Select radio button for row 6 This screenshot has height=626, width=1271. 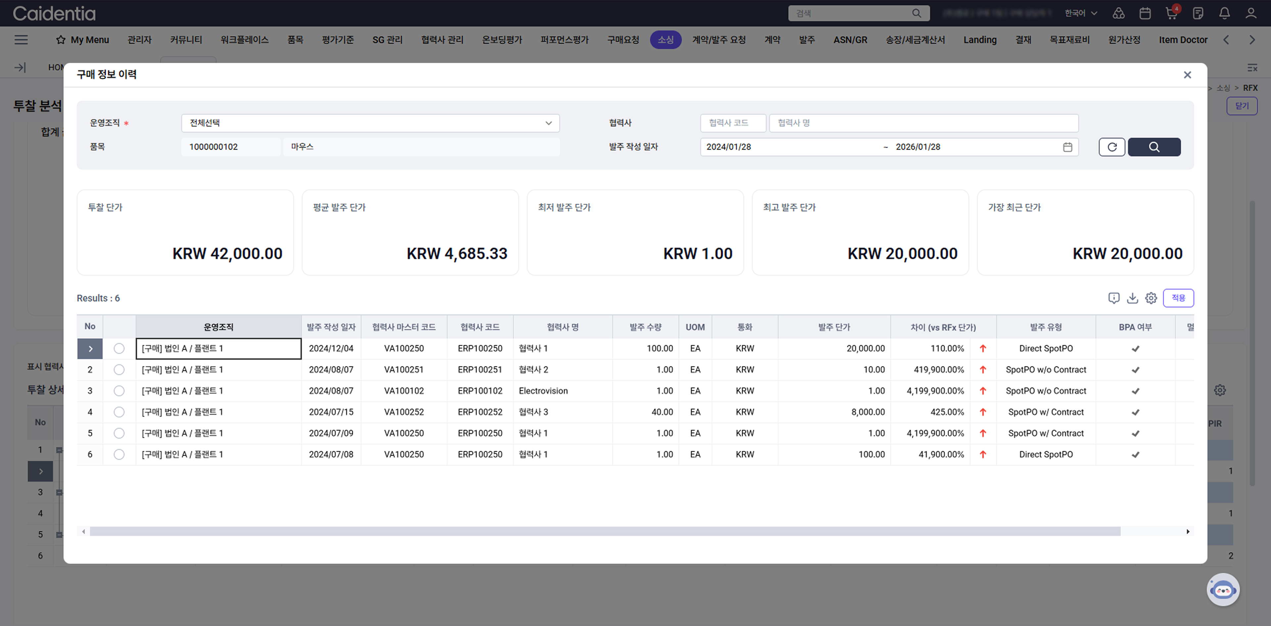click(119, 454)
